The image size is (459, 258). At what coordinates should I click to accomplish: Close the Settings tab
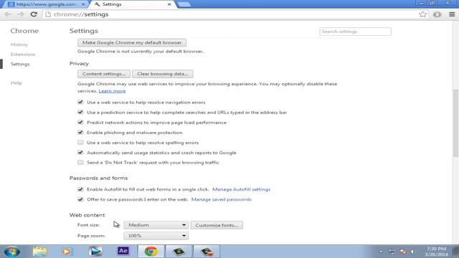[x=169, y=4]
